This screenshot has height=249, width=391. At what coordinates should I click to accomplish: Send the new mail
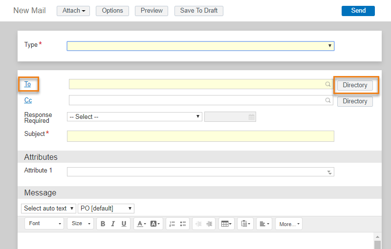[358, 11]
